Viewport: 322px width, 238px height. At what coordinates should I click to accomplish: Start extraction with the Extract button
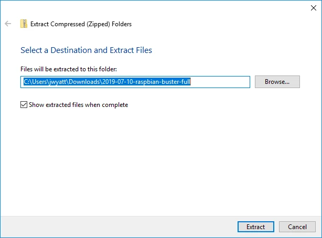[x=256, y=226]
